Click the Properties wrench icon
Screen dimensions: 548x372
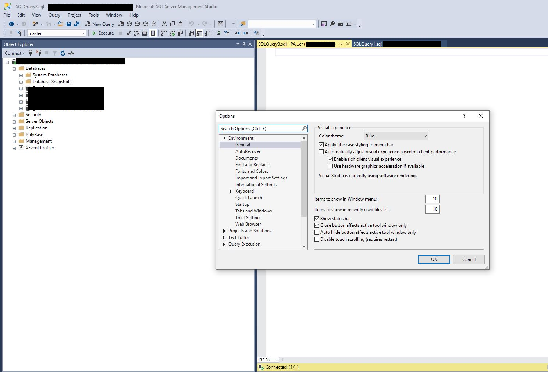point(332,24)
